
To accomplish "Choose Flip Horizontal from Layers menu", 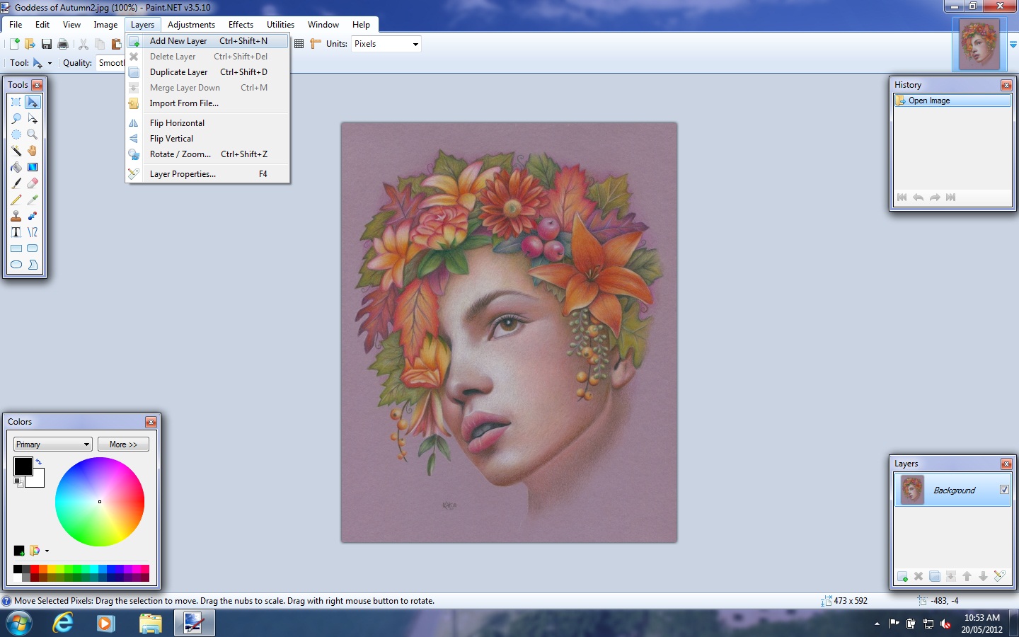I will 176,122.
